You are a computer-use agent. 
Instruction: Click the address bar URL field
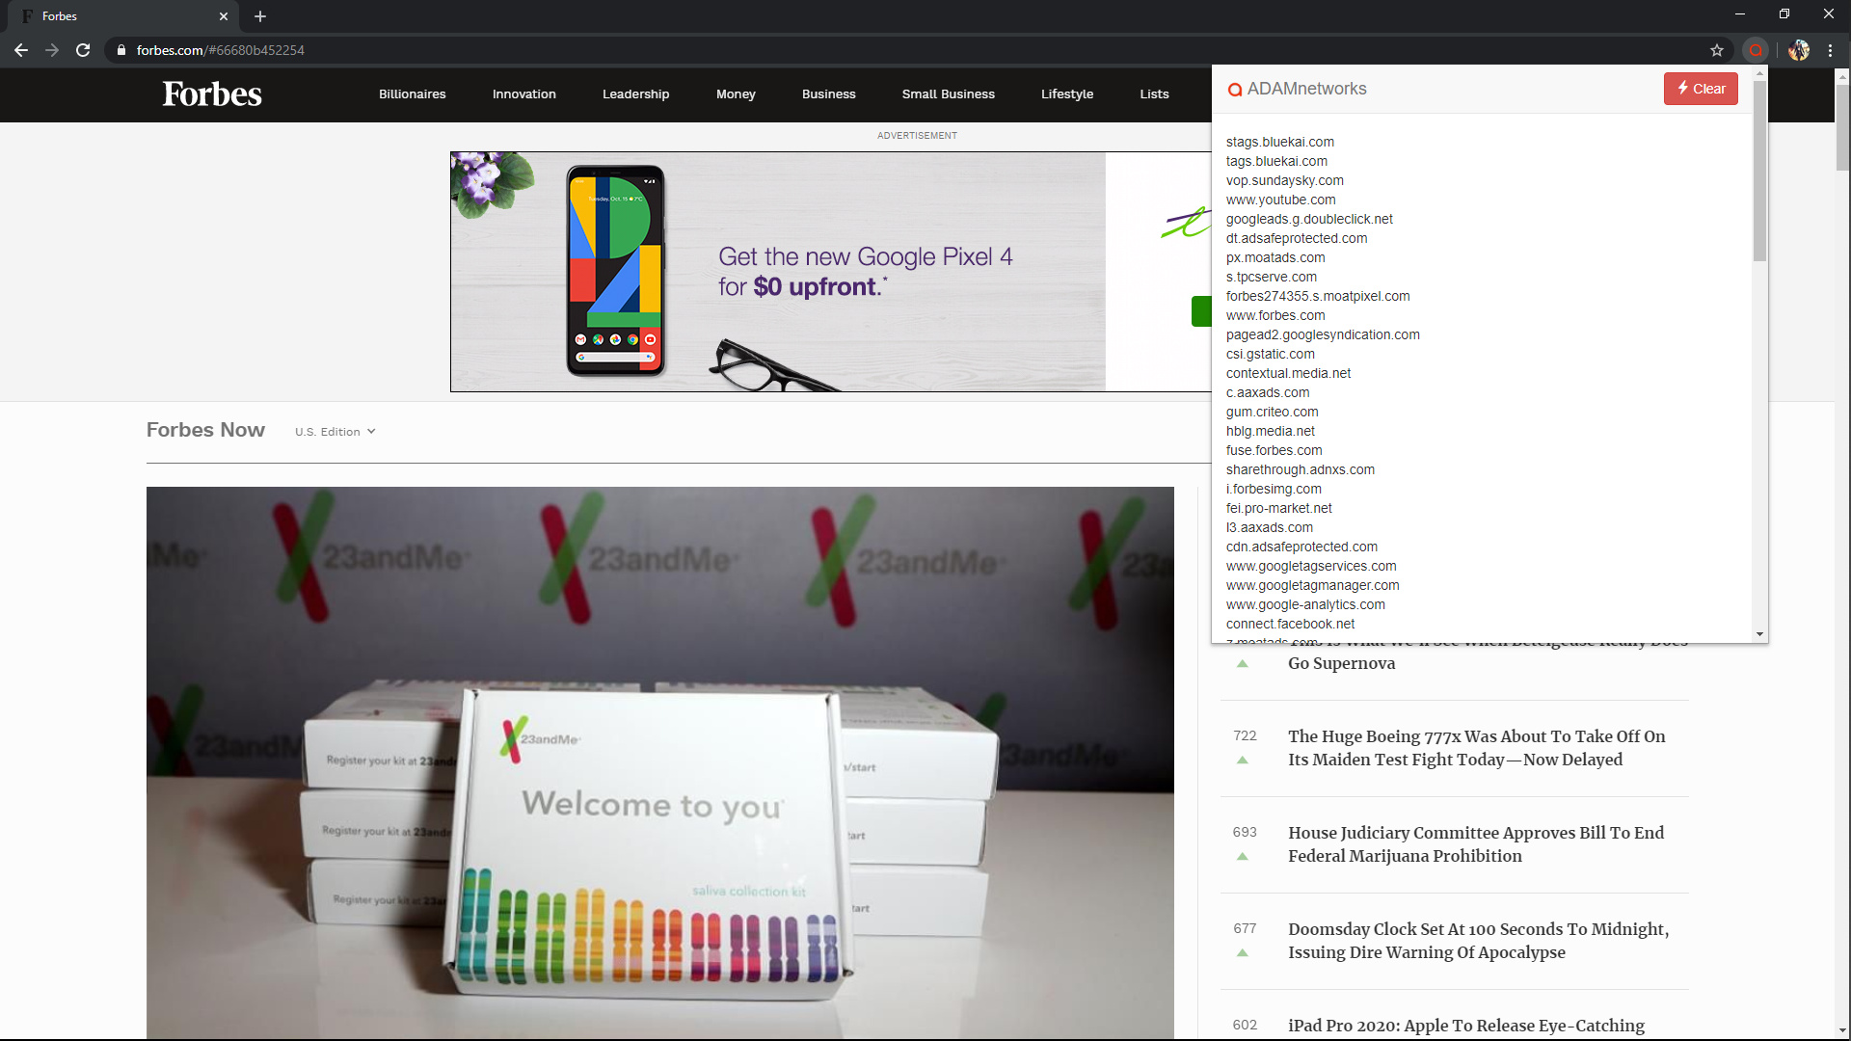(x=906, y=50)
